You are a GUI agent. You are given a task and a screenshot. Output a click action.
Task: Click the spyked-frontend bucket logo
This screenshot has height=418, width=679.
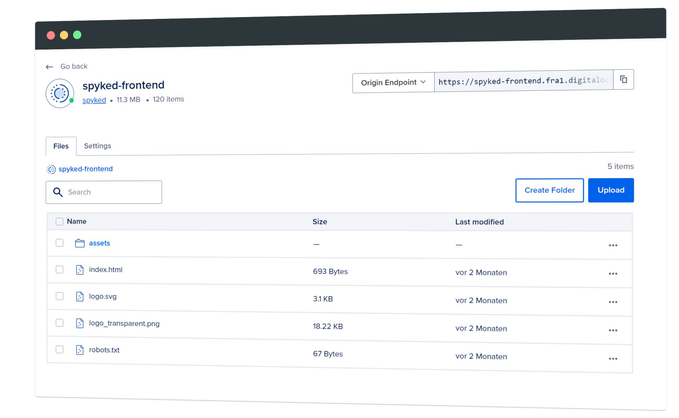60,93
